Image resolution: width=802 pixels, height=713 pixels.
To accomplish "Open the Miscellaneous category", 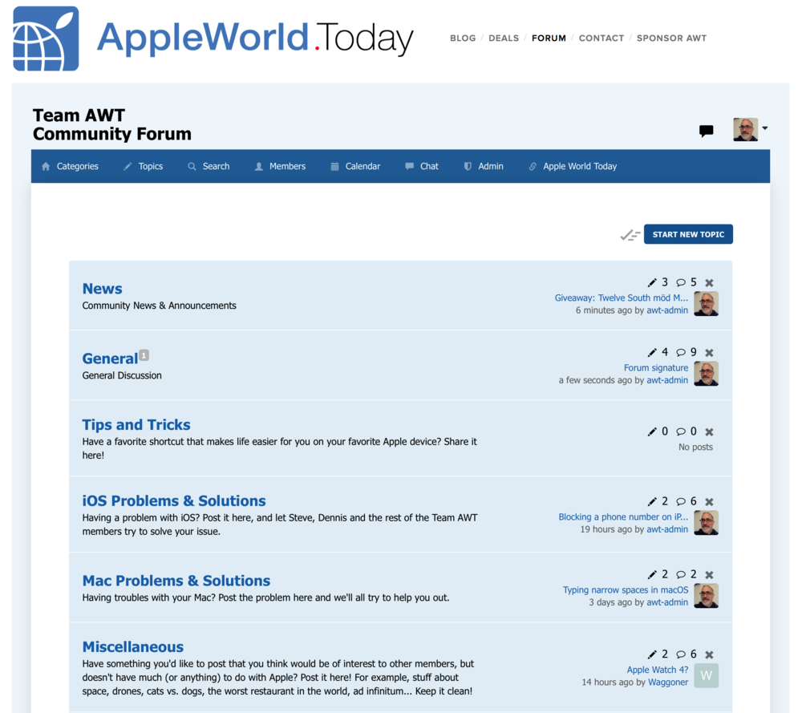I will (x=133, y=647).
